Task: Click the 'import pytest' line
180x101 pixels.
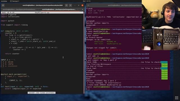Action: (x=8, y=21)
